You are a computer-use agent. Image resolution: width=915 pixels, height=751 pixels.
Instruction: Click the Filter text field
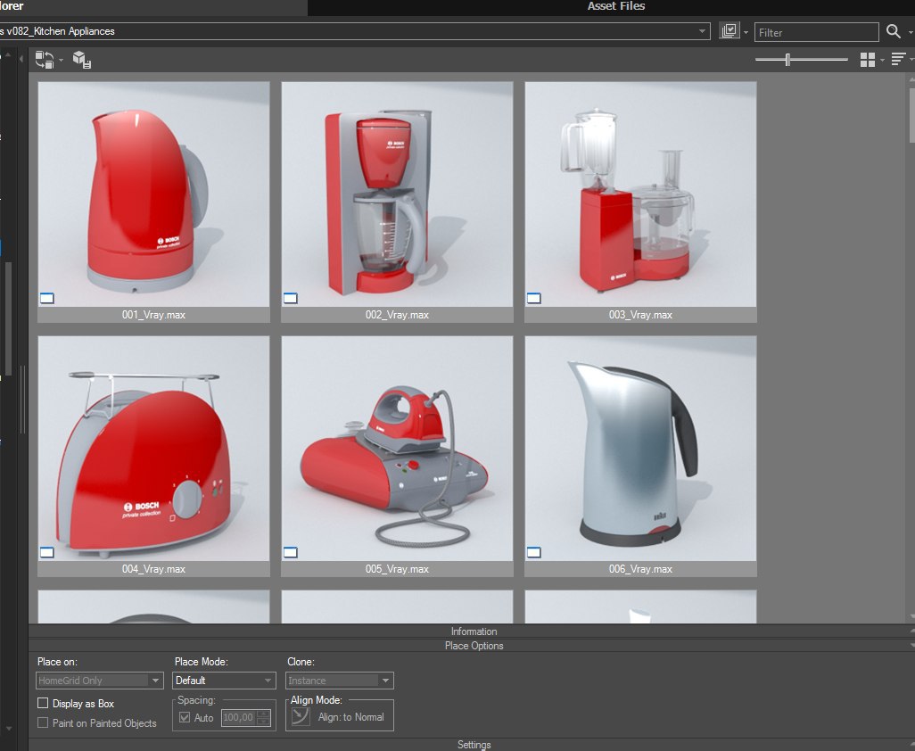coord(816,32)
